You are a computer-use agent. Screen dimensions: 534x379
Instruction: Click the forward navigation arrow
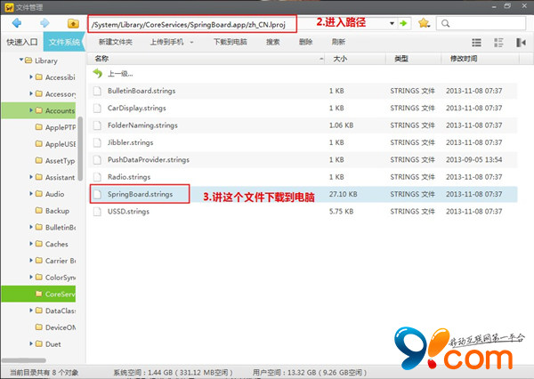tap(41, 21)
